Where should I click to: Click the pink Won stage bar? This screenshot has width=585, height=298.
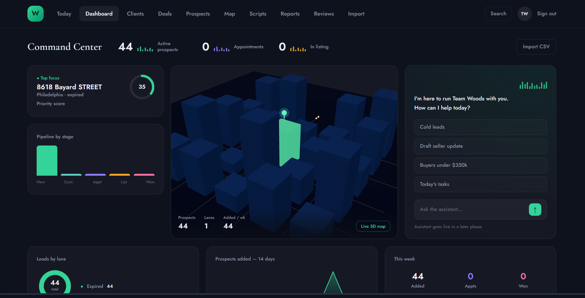coord(144,175)
